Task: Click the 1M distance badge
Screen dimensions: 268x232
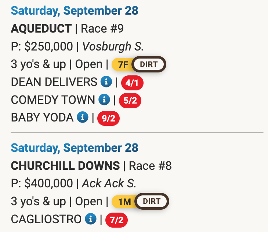Action: pyautogui.click(x=124, y=202)
